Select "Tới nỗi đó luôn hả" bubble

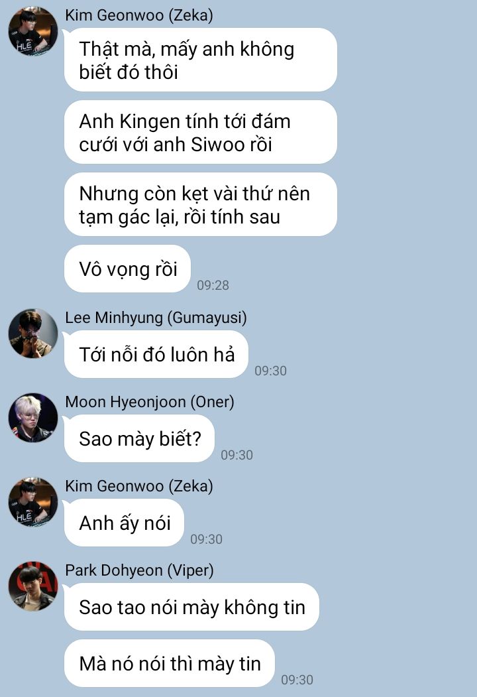pyautogui.click(x=156, y=355)
